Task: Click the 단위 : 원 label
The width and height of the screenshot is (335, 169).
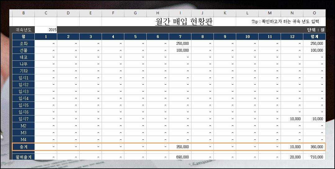Action: [316, 30]
